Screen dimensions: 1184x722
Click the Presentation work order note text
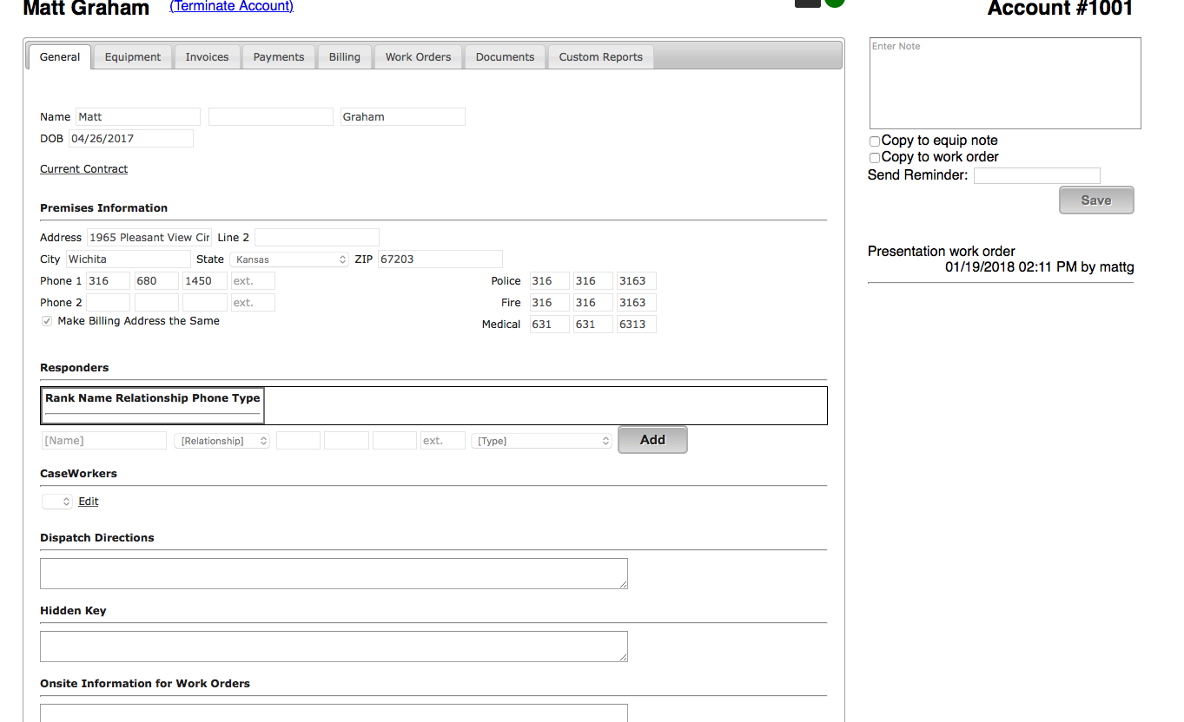[x=942, y=251]
